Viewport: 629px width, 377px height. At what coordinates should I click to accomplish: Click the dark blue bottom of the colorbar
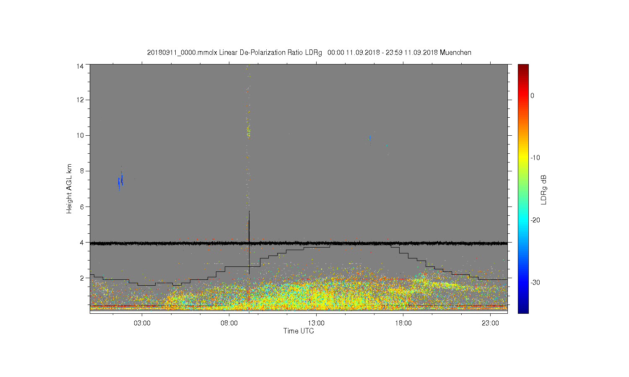tap(523, 310)
